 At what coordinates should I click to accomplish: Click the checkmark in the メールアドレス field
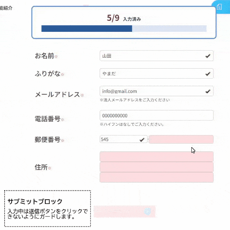pos(208,91)
